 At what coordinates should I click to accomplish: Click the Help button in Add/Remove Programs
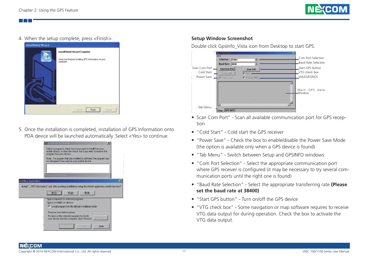tap(101, 226)
